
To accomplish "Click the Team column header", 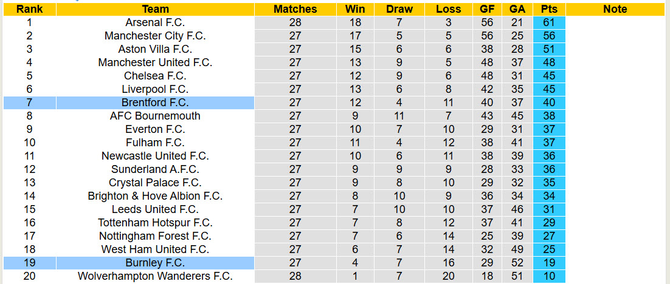I will point(155,9).
